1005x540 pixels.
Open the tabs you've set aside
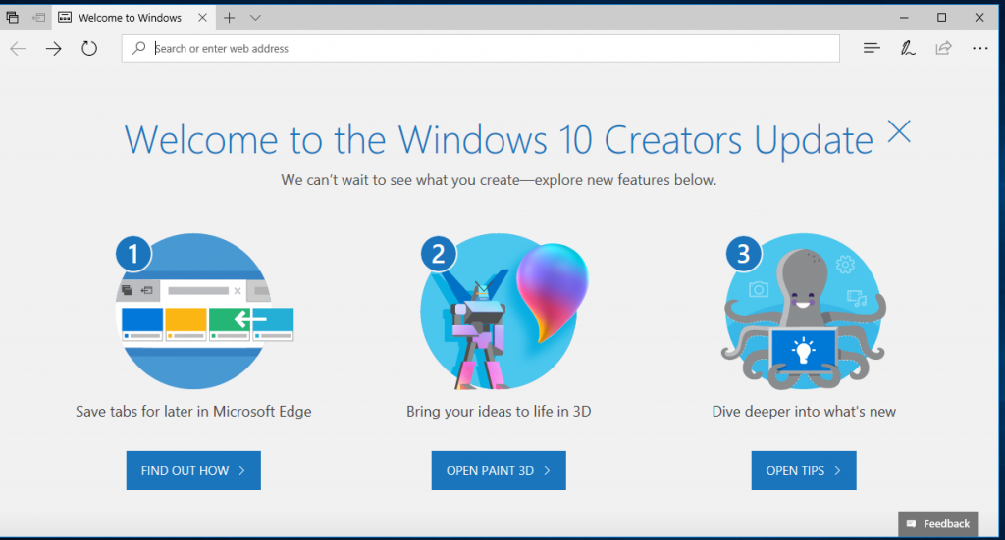coord(12,18)
